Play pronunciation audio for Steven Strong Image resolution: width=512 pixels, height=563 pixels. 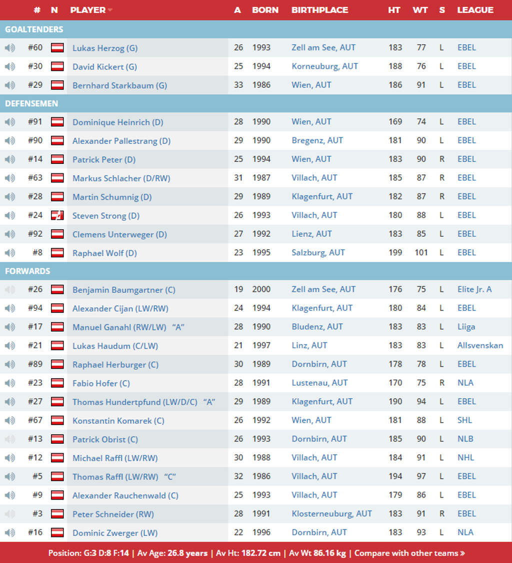coord(10,215)
